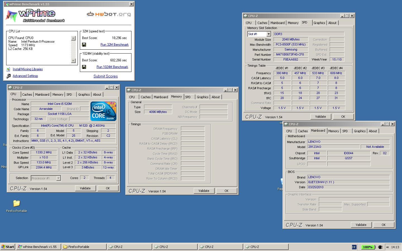Switch to Mainboard tab in CPU window

tap(42, 95)
